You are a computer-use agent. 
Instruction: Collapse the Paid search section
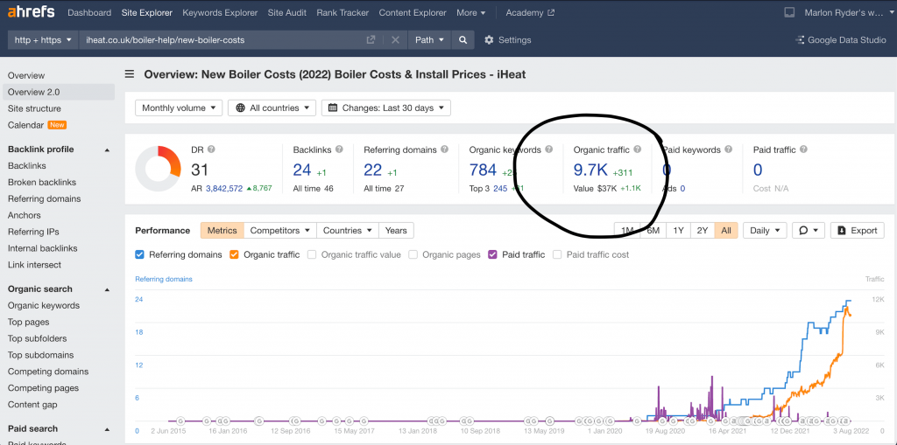coord(106,429)
